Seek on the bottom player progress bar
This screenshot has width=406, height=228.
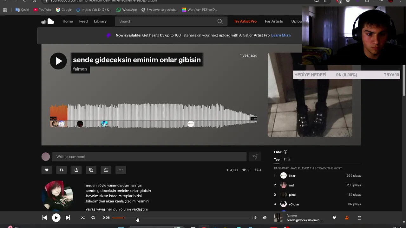(180, 218)
